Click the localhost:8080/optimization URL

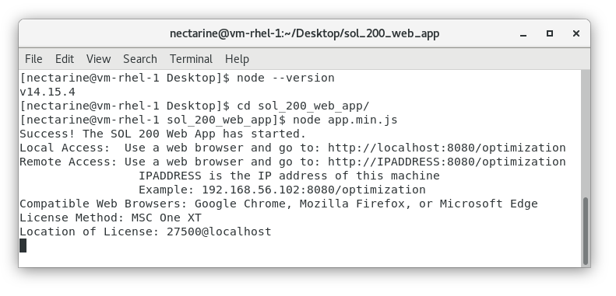tap(447, 148)
